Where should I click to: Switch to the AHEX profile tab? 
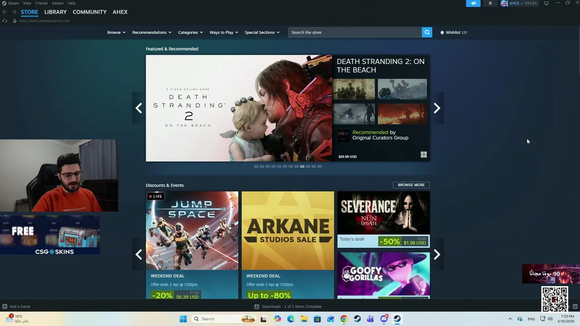pos(120,12)
